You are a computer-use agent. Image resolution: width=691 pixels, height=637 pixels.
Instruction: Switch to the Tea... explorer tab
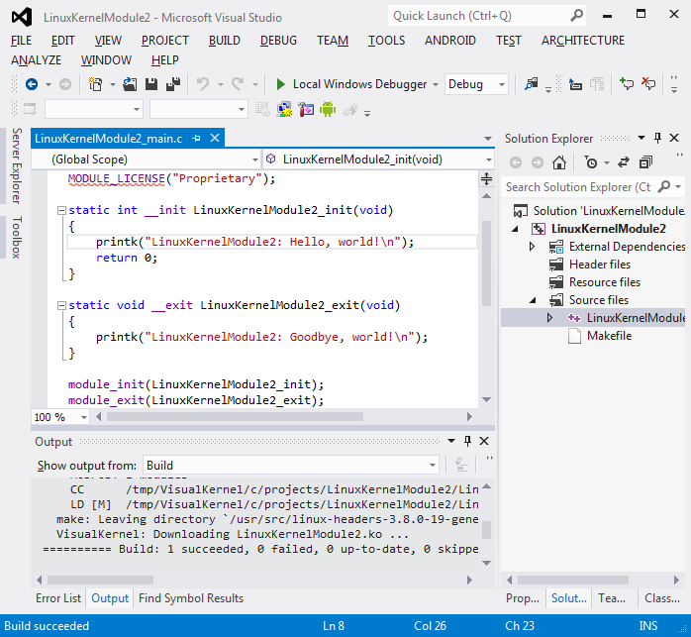pos(611,598)
